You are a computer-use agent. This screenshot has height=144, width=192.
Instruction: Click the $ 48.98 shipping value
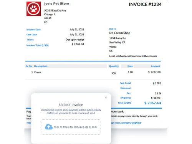156,98
